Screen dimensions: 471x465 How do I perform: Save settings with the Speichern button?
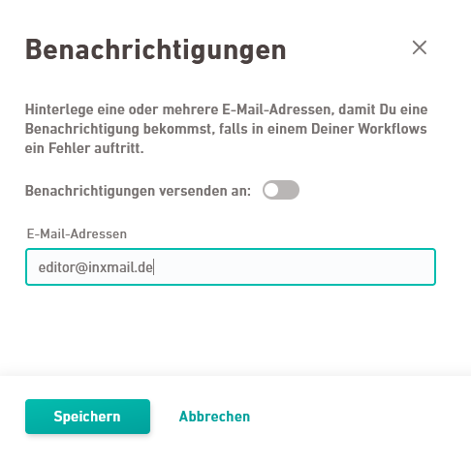pos(87,417)
